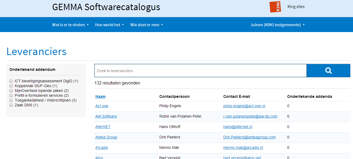Click hans@alternet.nl email link
353x159 pixels.
[238, 127]
